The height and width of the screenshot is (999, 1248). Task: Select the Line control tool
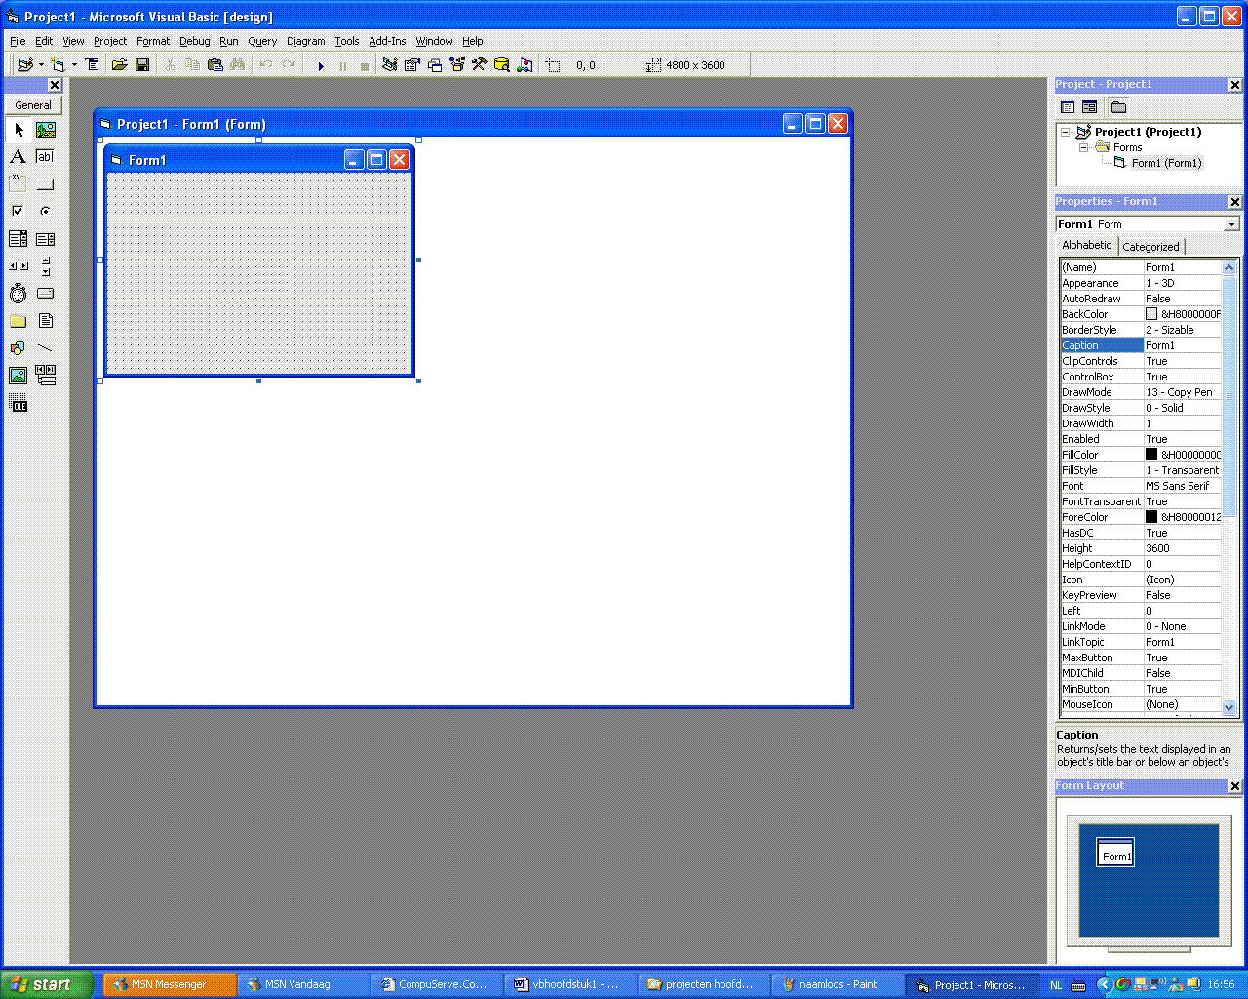click(46, 348)
